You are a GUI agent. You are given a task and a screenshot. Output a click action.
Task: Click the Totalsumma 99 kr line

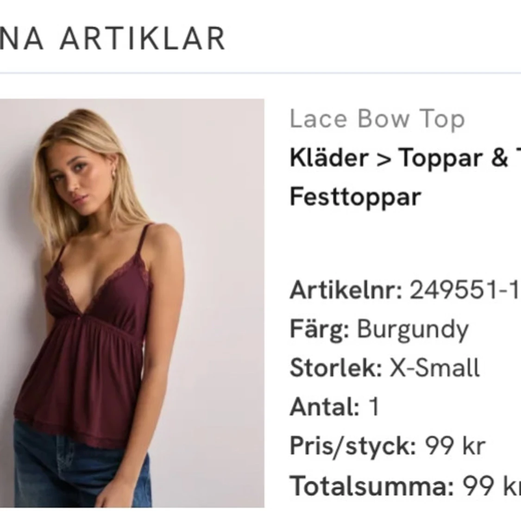405,485
